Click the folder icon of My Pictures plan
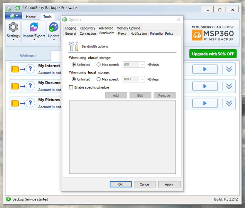This screenshot has height=208, width=245. pyautogui.click(x=15, y=103)
